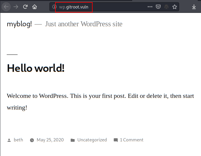Click the comment bubble icon

tap(116, 140)
